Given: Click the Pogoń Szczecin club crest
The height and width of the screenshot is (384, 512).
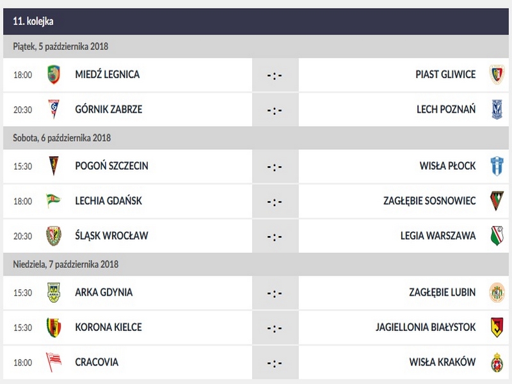Looking at the screenshot, I should pyautogui.click(x=53, y=166).
